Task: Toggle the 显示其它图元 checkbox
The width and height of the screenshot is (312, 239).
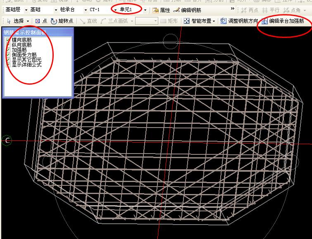Action: 8,60
